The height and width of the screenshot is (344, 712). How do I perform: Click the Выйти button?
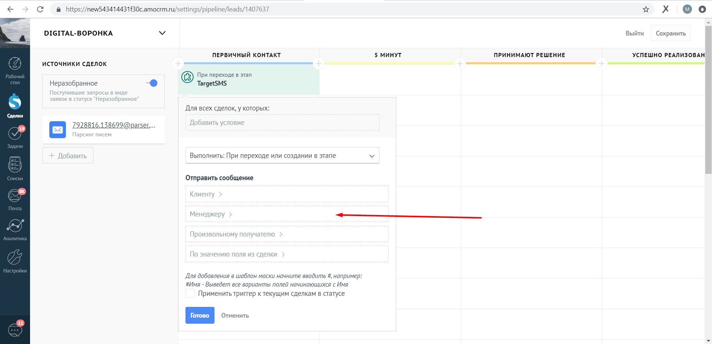coord(634,33)
